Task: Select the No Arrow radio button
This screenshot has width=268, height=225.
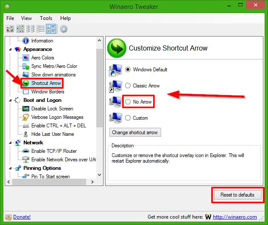Action: (128, 101)
